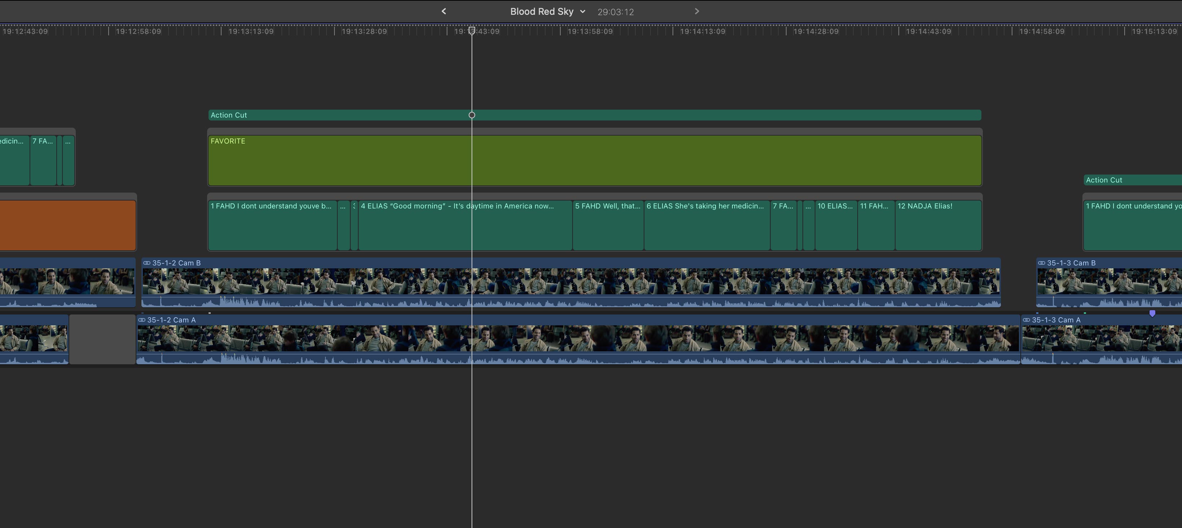Click link icon of 35-1-2 Cam B
Viewport: 1182px width, 528px height.
[147, 263]
